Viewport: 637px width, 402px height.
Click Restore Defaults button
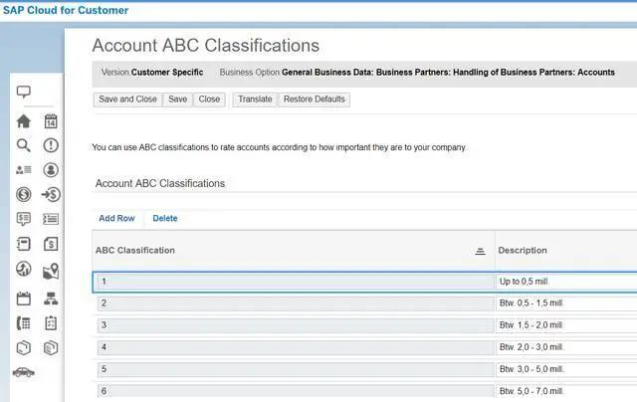point(314,100)
